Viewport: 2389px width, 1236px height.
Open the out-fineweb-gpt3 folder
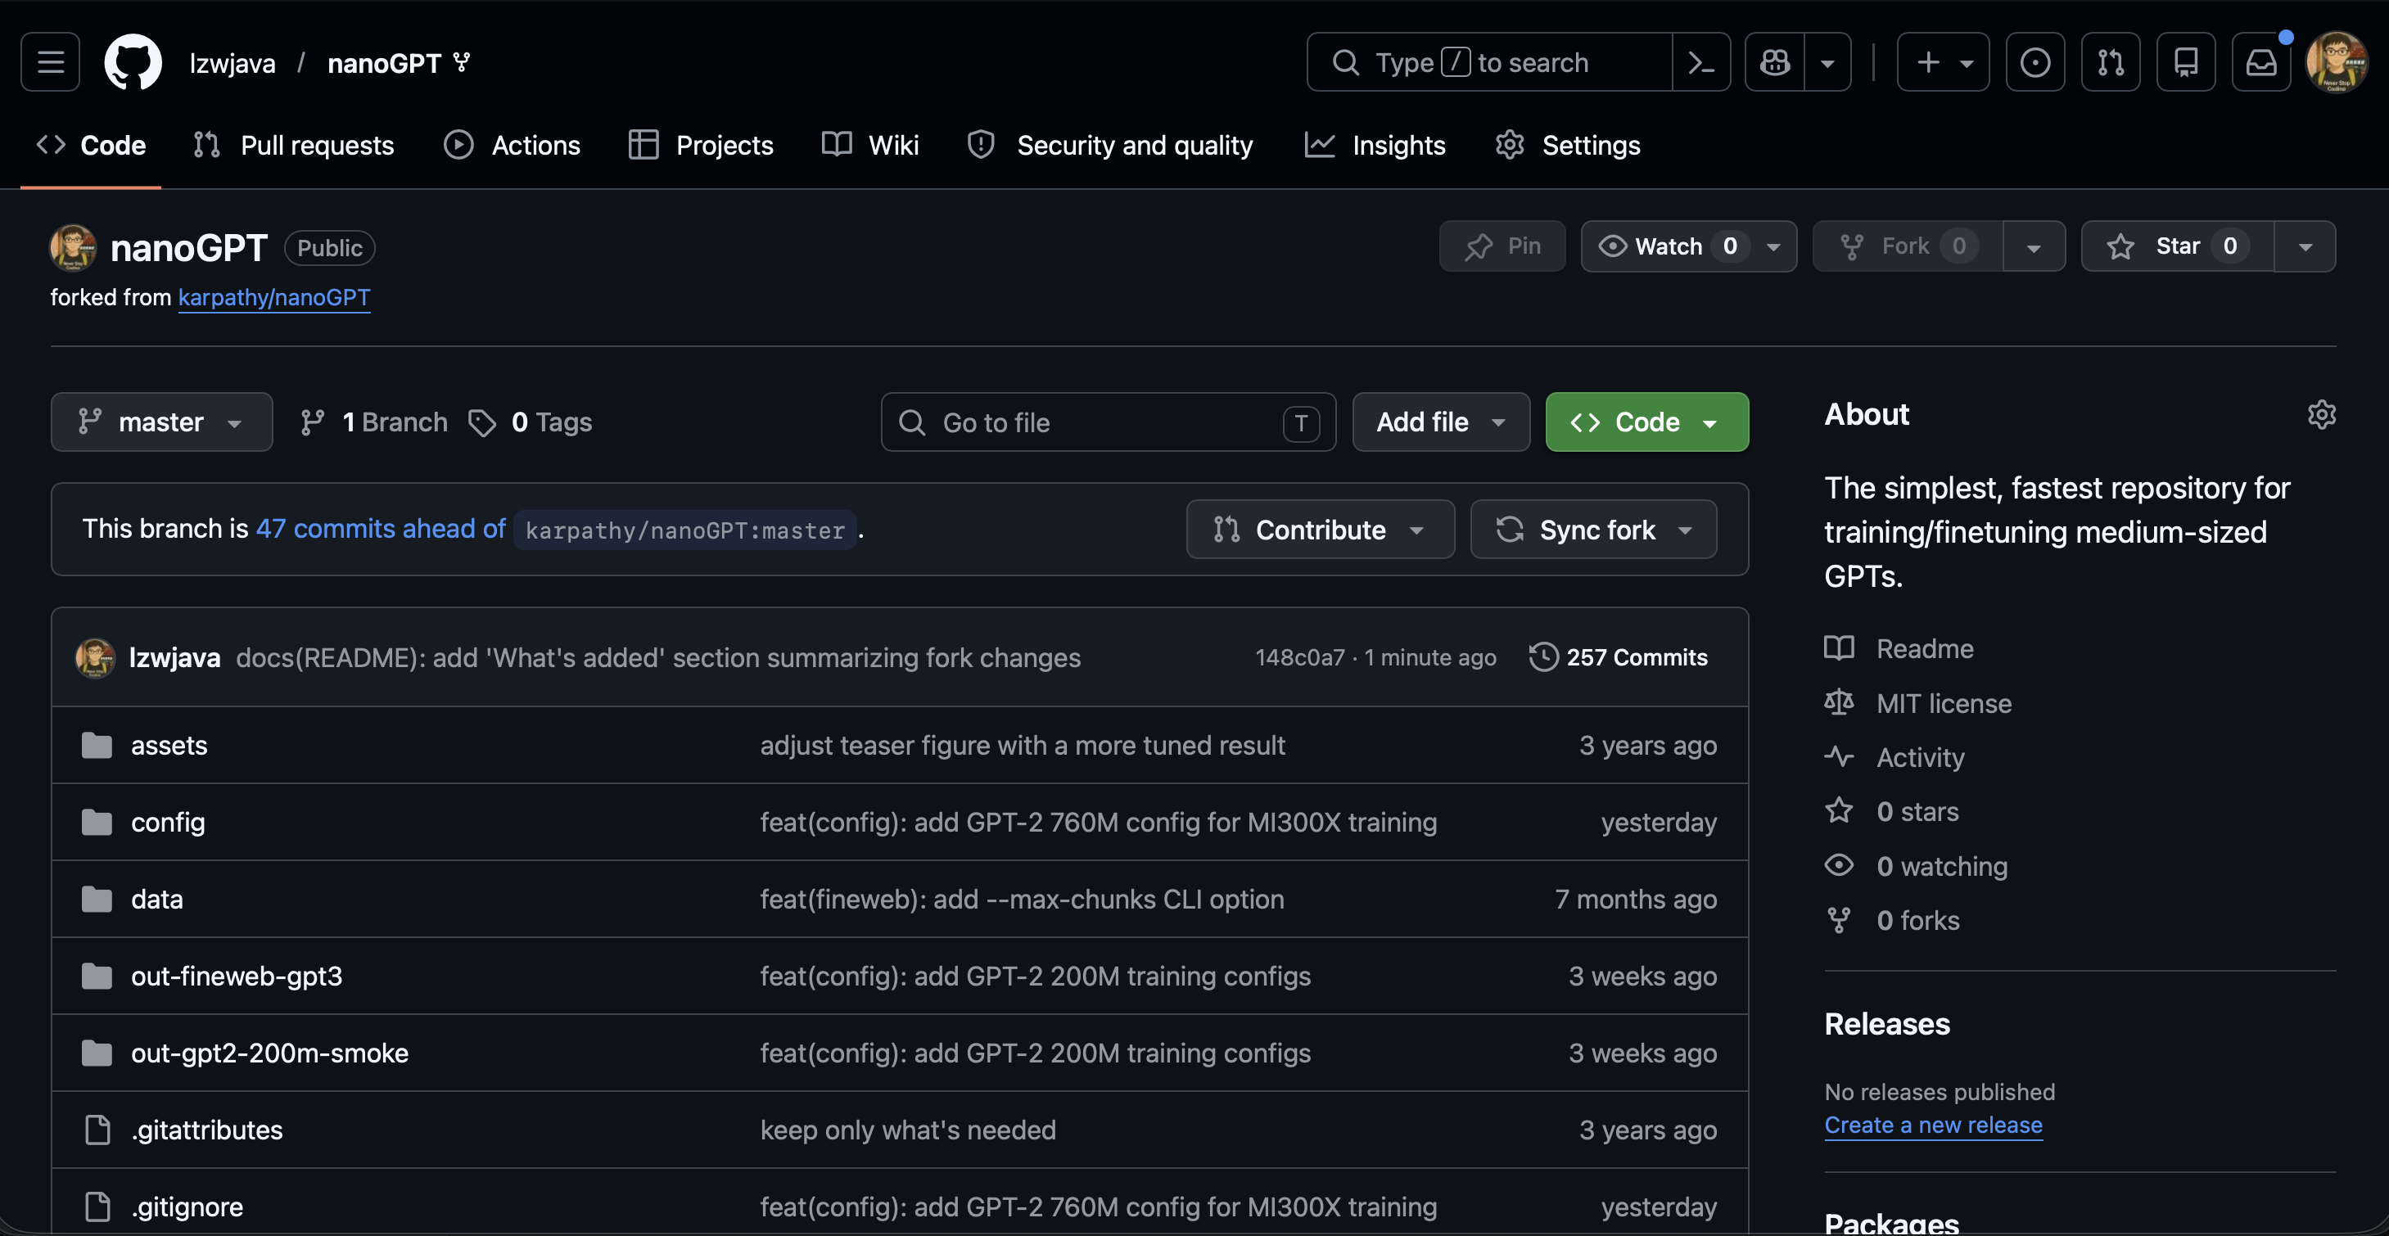pyautogui.click(x=237, y=976)
